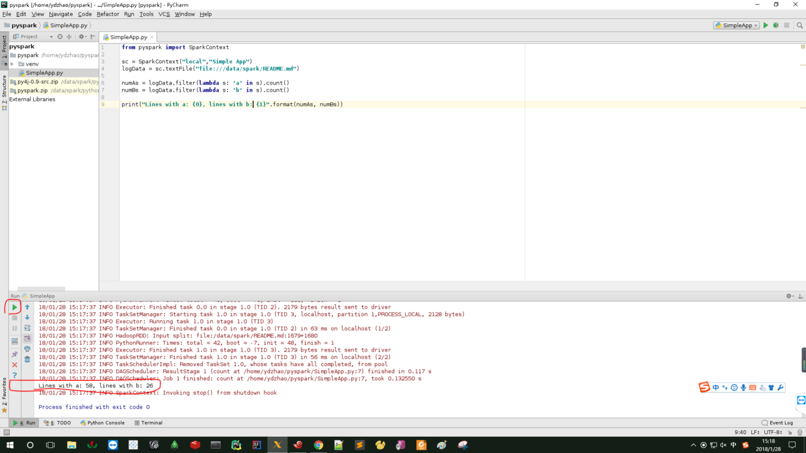Click the stop button in the top toolbar
806x453 pixels.
coord(786,25)
